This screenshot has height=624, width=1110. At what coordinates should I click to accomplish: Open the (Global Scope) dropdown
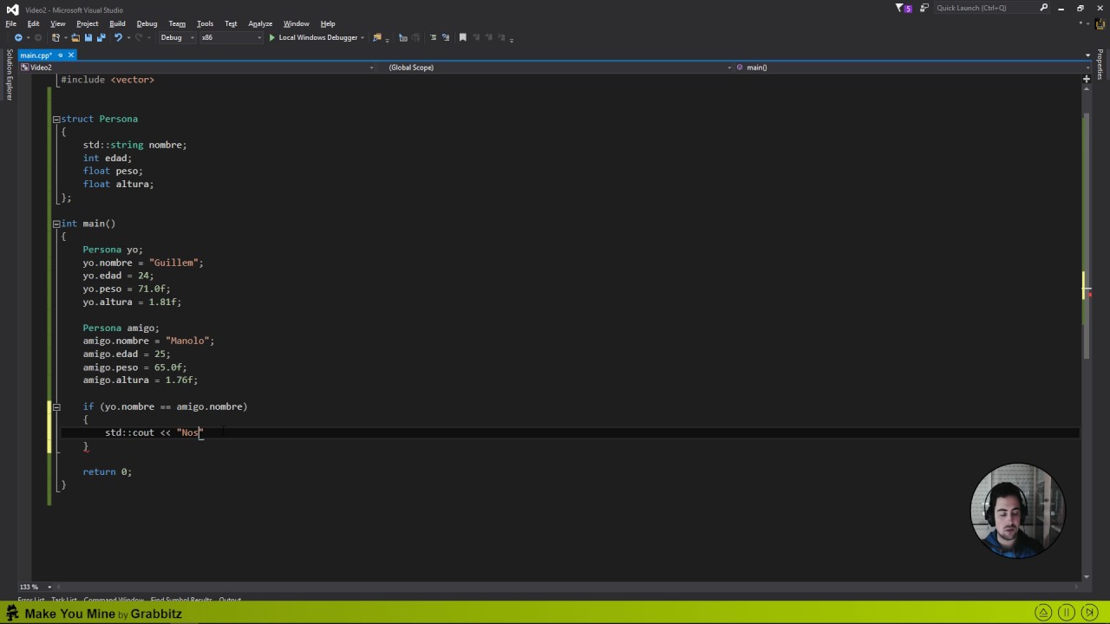554,67
